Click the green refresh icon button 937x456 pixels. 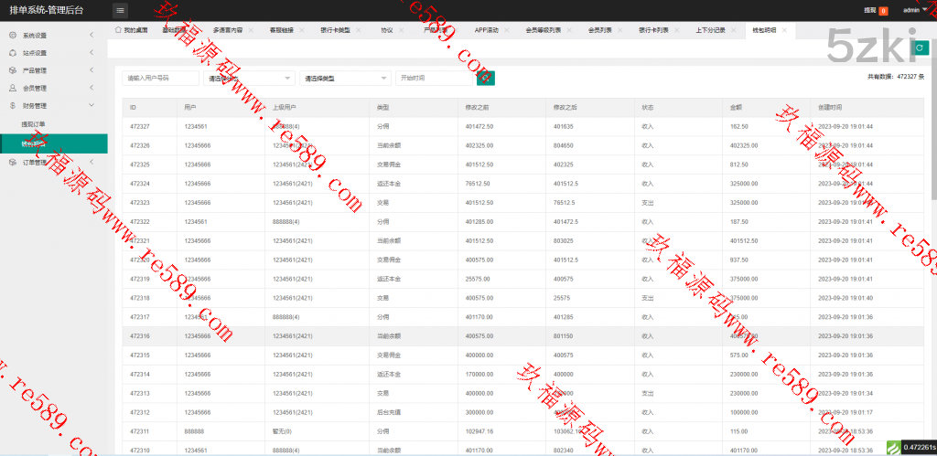pyautogui.click(x=919, y=48)
